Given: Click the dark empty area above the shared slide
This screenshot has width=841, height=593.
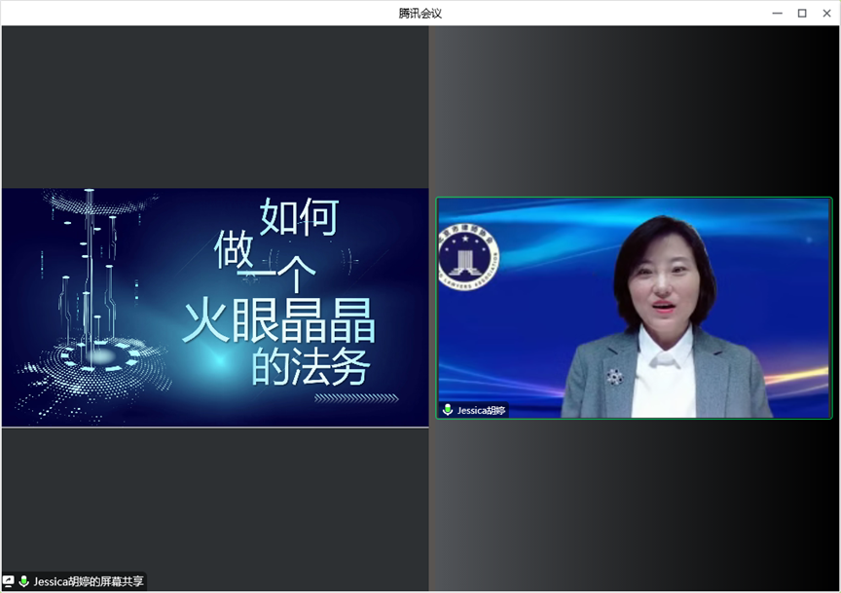Looking at the screenshot, I should coord(214,107).
